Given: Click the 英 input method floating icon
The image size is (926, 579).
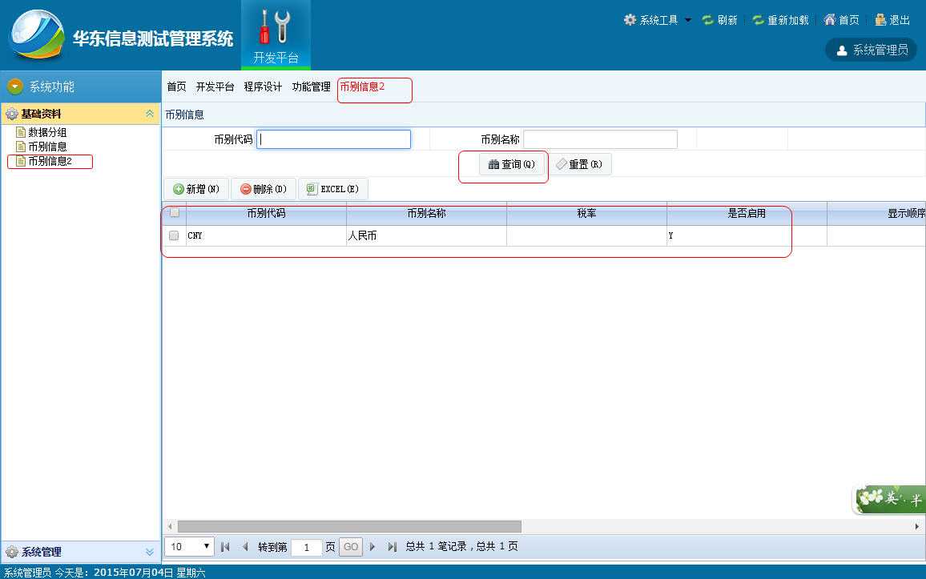Looking at the screenshot, I should (x=890, y=499).
